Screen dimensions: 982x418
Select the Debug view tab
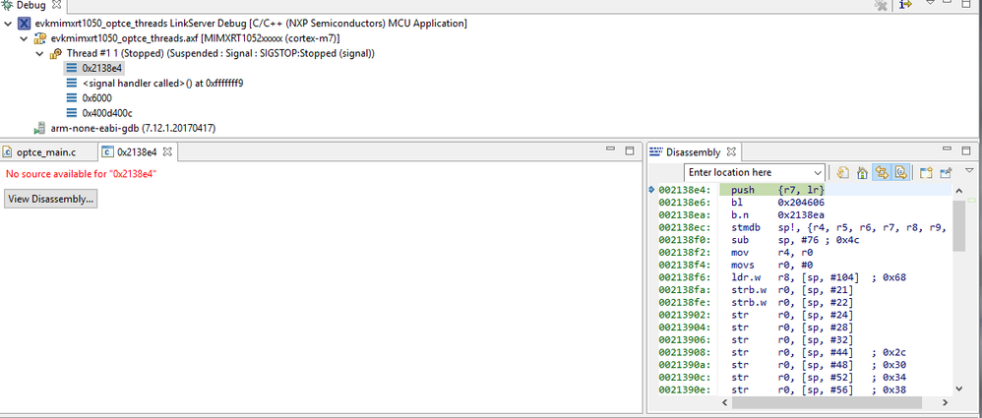click(31, 4)
